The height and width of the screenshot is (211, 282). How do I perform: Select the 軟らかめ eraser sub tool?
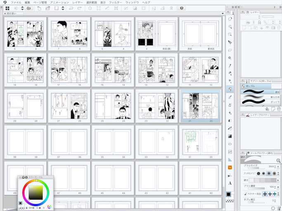coord(260,97)
